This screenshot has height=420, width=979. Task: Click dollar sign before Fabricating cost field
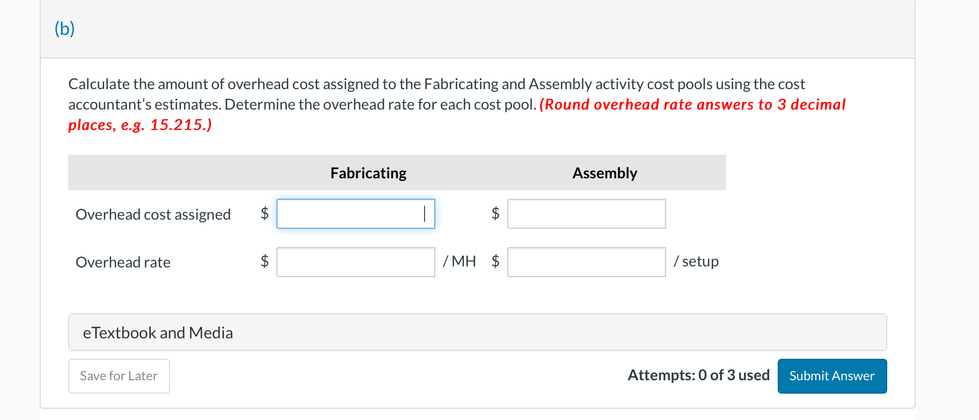click(265, 213)
